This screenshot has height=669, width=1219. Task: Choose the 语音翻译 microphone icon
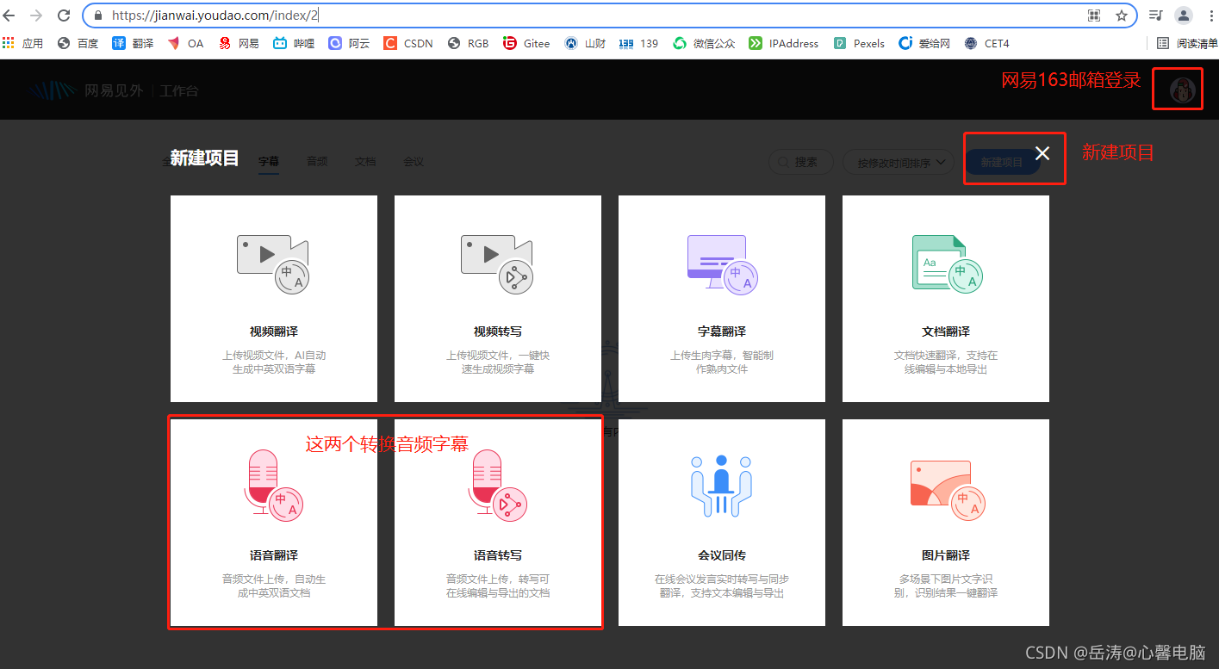click(273, 485)
